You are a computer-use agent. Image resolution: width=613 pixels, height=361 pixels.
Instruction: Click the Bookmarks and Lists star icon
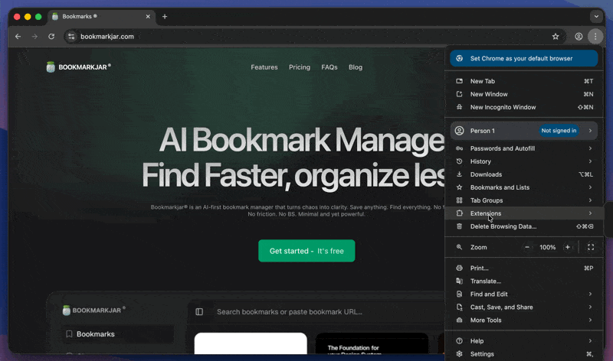[x=459, y=187]
